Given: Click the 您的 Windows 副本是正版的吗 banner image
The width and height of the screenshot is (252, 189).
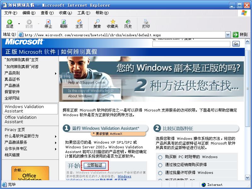Looking at the screenshot, I should [152, 79].
